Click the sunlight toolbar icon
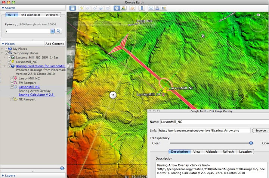This screenshot has width=269, height=178. coord(123,8)
